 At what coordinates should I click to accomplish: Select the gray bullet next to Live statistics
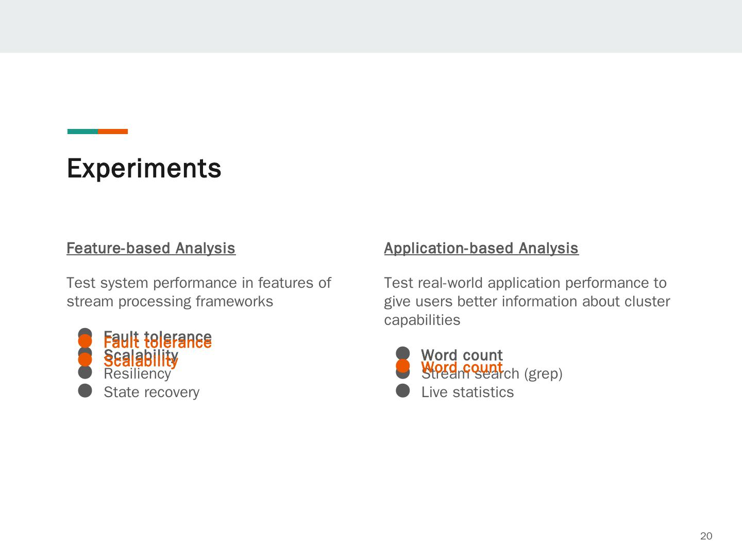pos(403,391)
